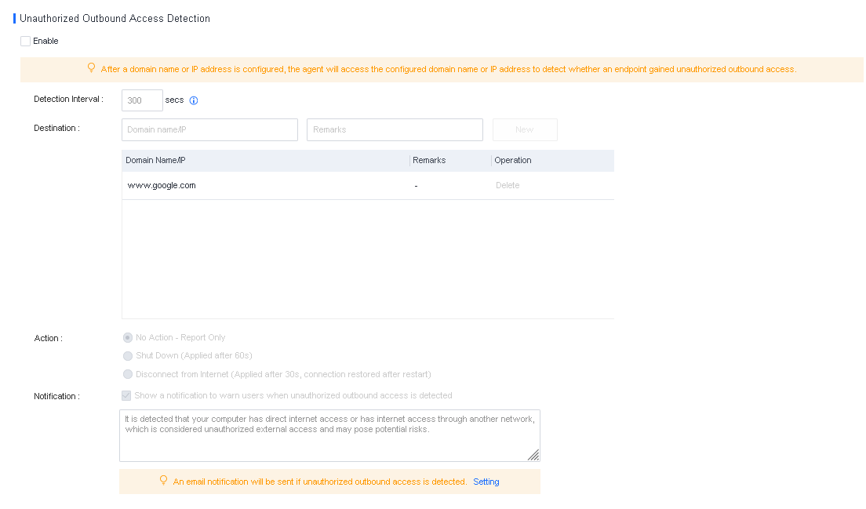
Task: Click the Remarks column header
Action: coord(429,161)
